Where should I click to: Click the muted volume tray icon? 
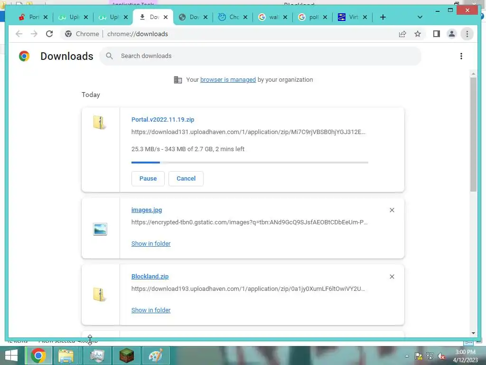click(x=441, y=356)
